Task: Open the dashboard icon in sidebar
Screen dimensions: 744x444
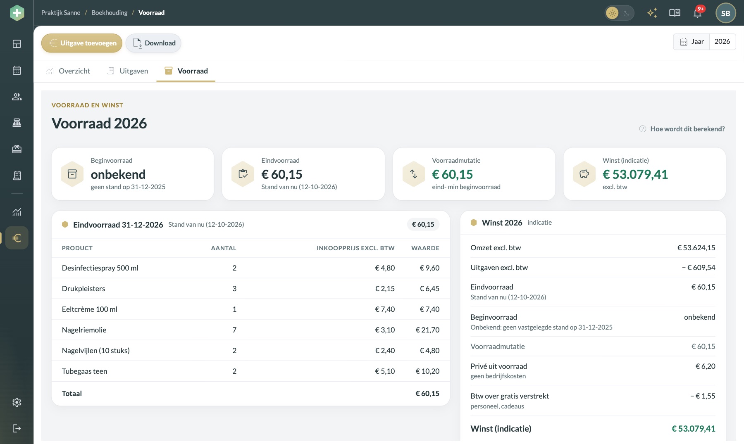Action: 17,44
